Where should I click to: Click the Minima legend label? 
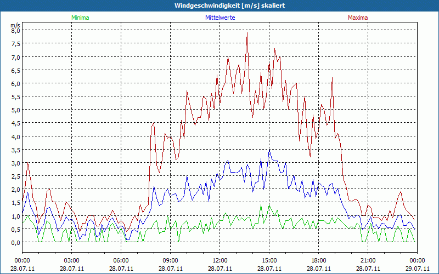(80, 18)
